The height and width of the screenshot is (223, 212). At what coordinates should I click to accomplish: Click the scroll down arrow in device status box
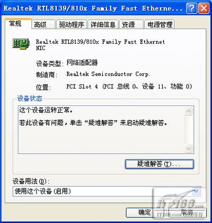click(x=189, y=148)
